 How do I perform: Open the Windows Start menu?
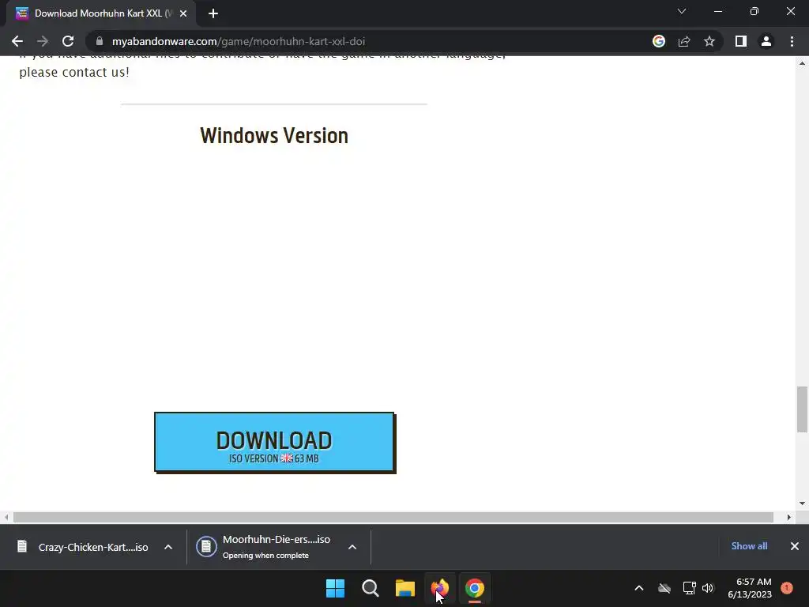(x=335, y=588)
